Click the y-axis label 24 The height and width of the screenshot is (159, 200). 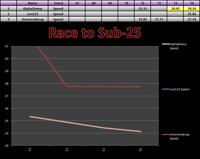pyautogui.click(x=7, y=133)
